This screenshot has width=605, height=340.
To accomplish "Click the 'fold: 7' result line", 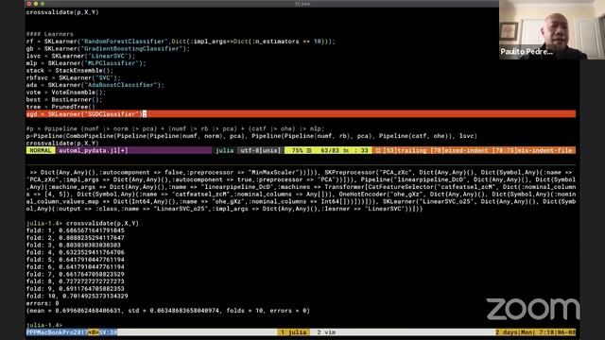I will click(76, 274).
